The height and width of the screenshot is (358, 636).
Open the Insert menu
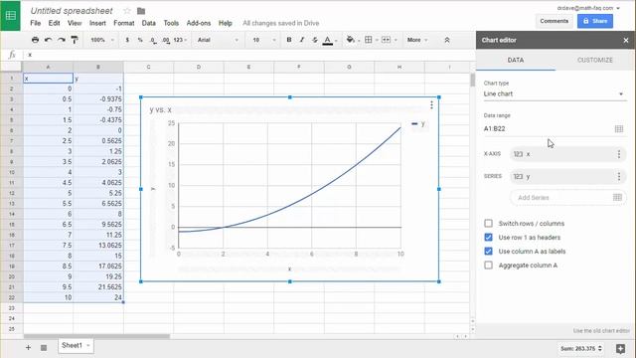pyautogui.click(x=97, y=23)
